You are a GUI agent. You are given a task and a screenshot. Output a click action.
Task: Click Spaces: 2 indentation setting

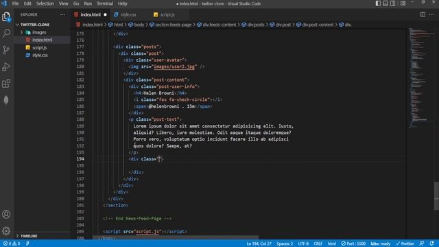[x=285, y=244]
